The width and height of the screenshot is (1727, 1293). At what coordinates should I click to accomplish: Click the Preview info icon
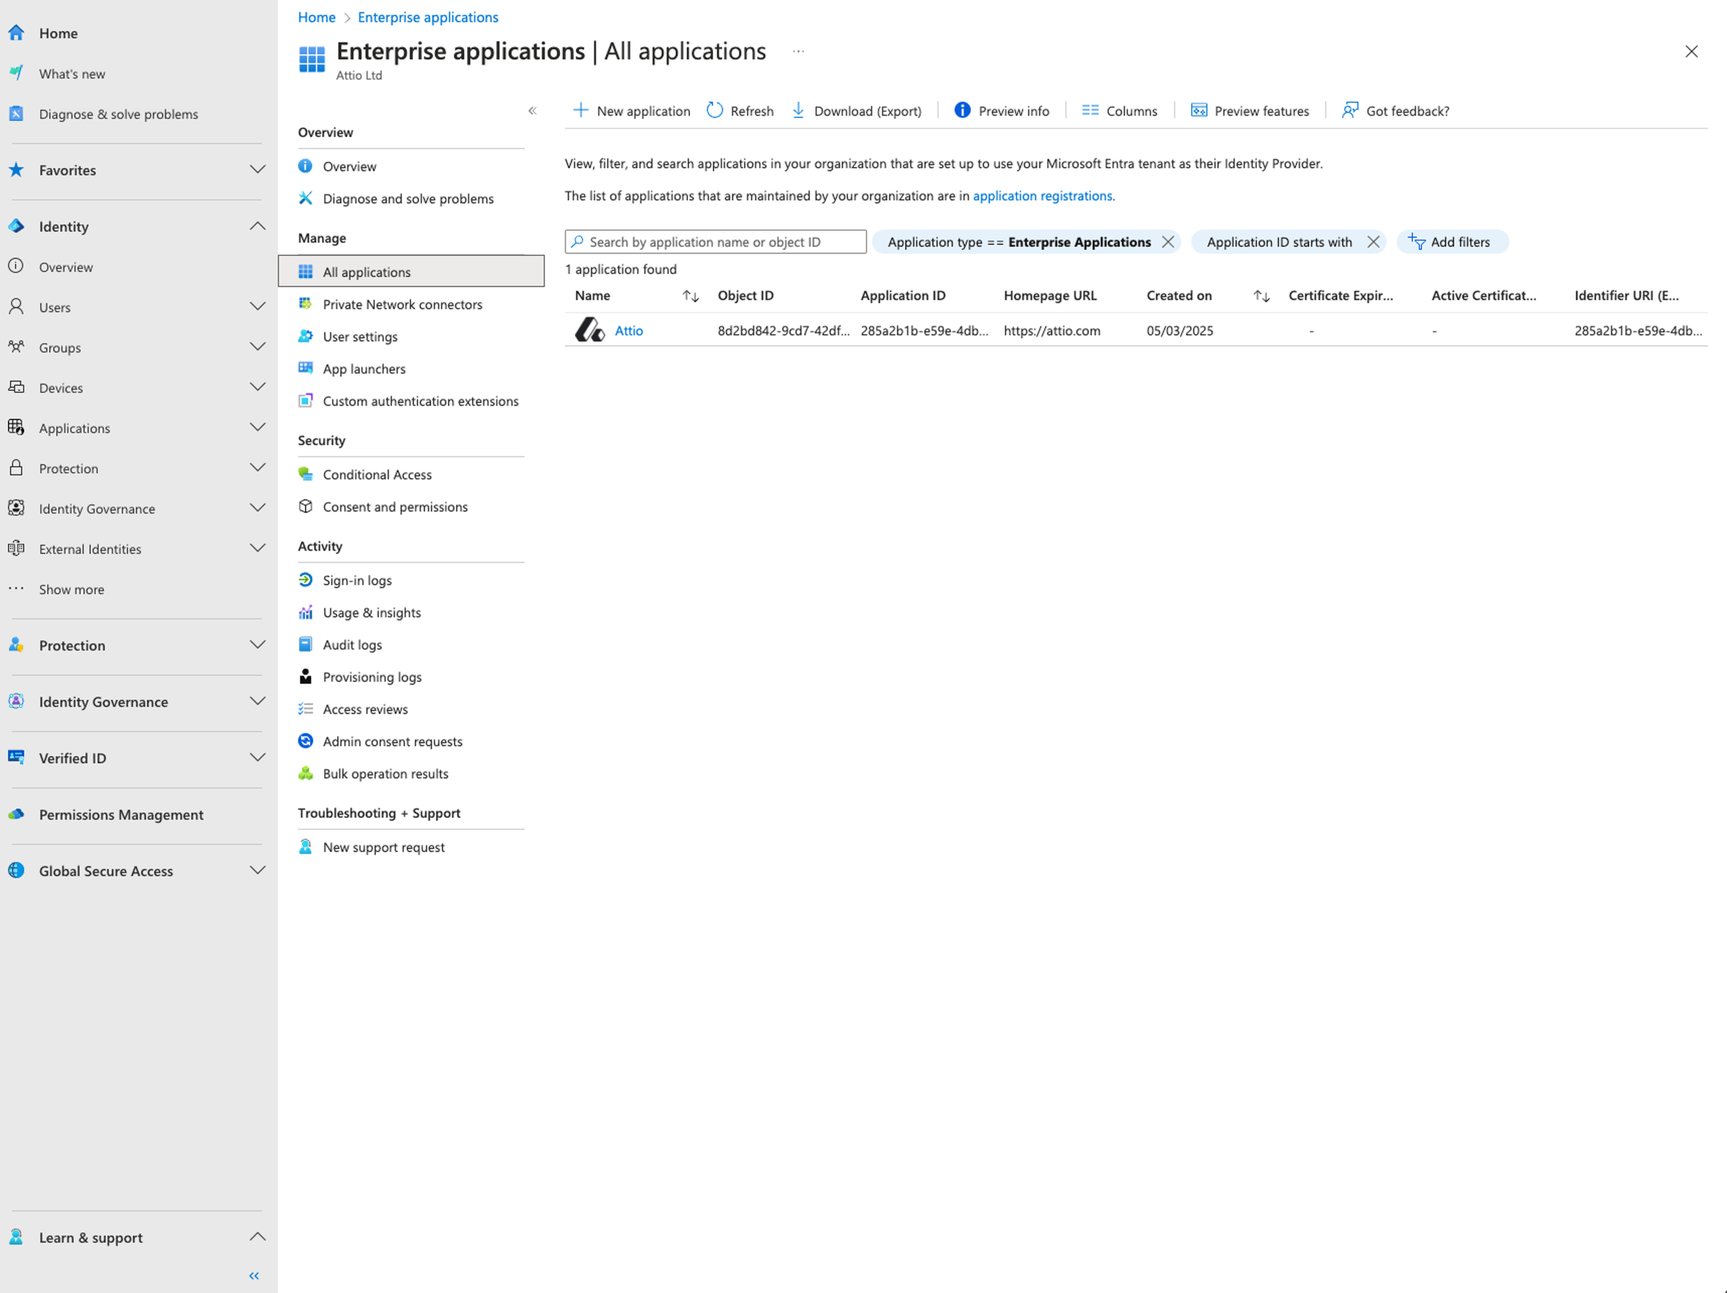[962, 111]
